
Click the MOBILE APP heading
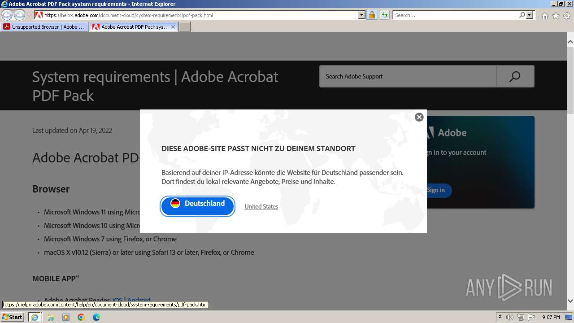coord(56,279)
